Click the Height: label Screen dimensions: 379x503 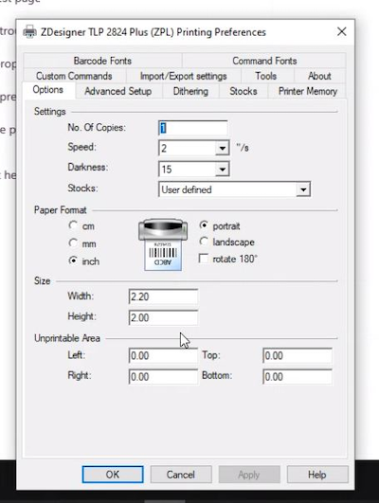coord(81,316)
